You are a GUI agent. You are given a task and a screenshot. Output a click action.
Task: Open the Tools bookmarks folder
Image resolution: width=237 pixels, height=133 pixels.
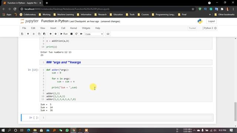pos(130,15)
